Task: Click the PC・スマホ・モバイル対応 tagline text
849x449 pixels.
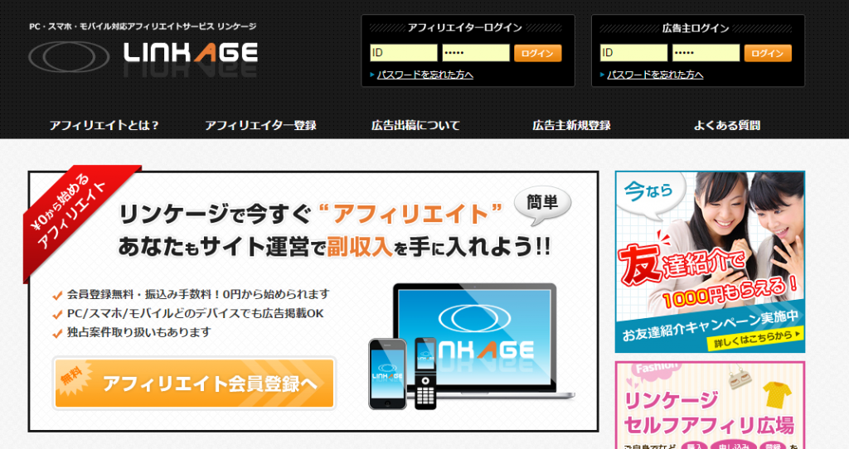Action: click(143, 26)
